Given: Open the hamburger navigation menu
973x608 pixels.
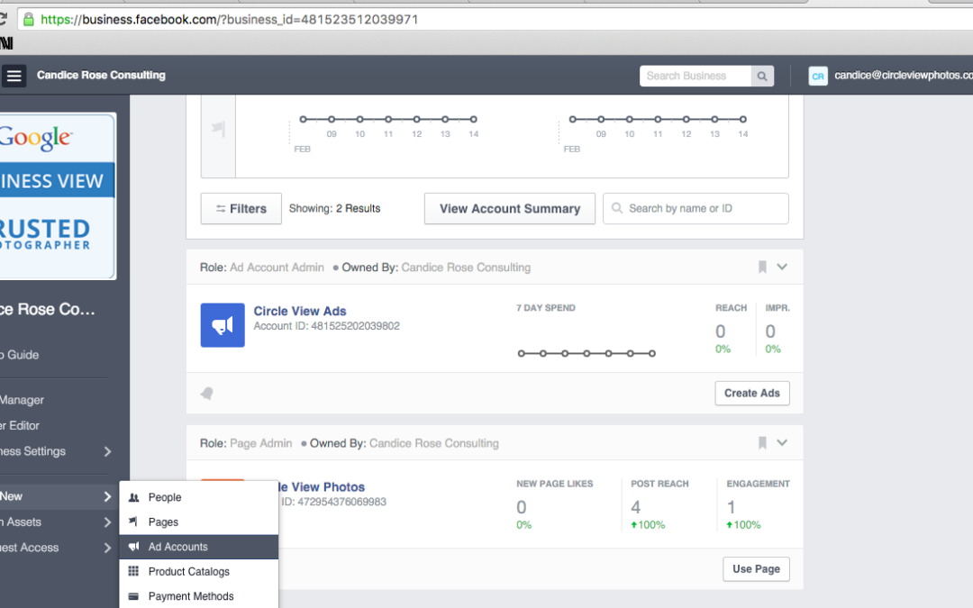Looking at the screenshot, I should tap(14, 77).
